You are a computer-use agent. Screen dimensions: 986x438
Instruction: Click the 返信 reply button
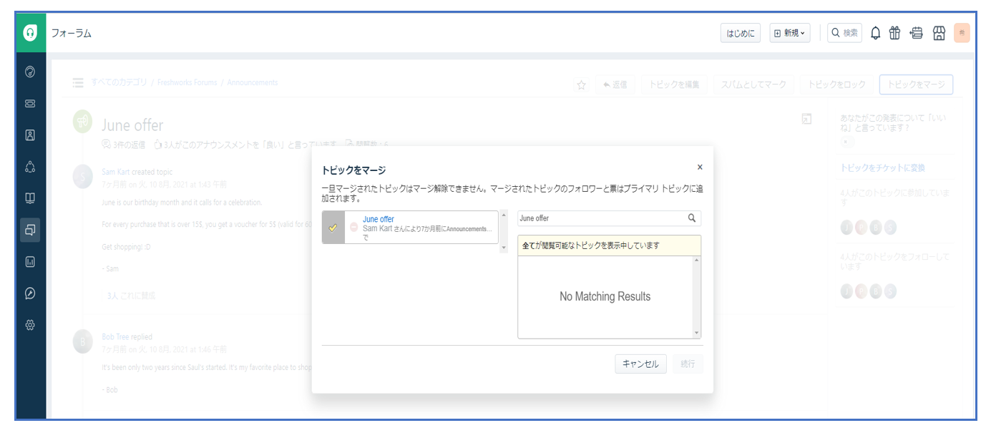click(615, 84)
